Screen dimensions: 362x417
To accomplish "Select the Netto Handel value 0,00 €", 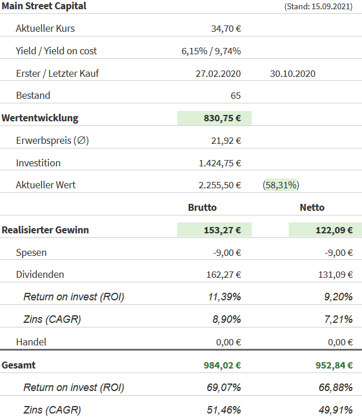I will (x=339, y=342).
